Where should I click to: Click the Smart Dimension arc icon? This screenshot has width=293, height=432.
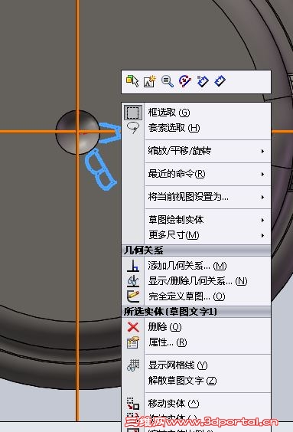pyautogui.click(x=185, y=81)
